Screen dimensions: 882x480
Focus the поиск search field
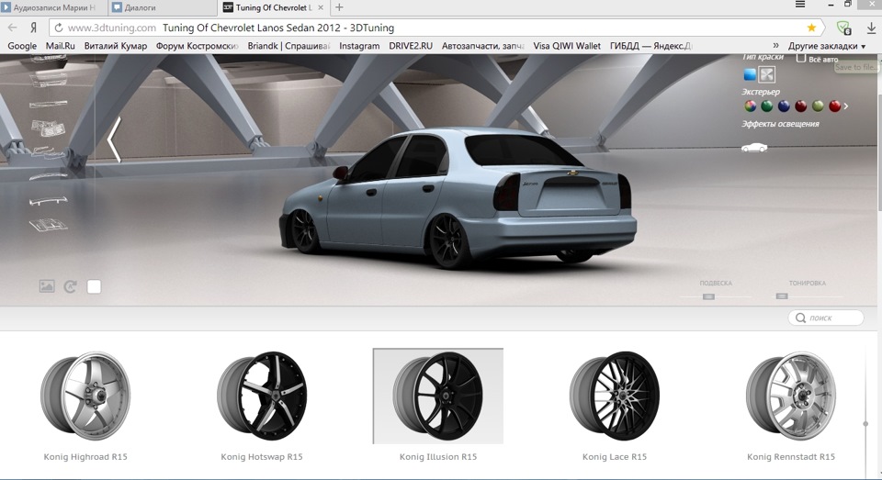826,318
